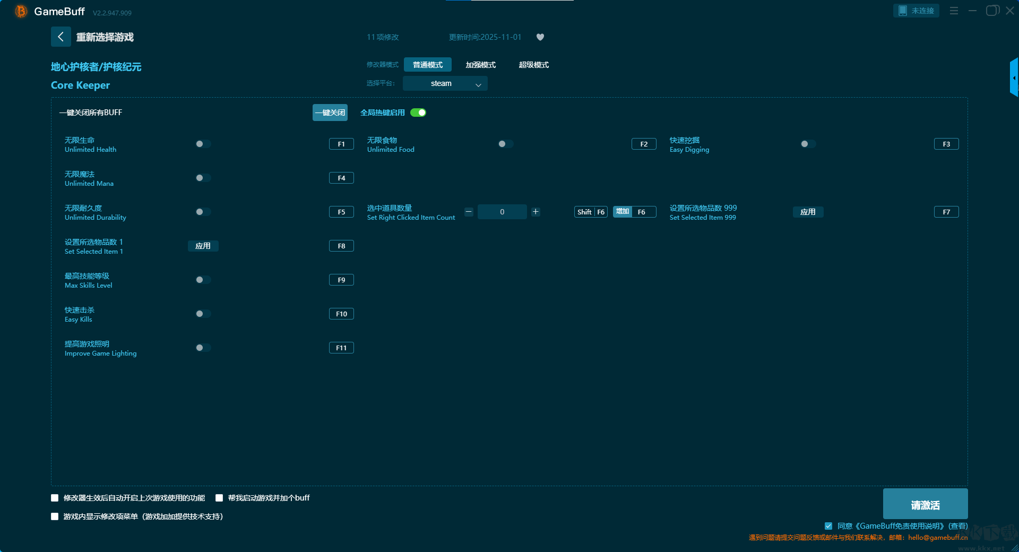This screenshot has height=552, width=1019.
Task: Click the F1 hotkey box
Action: click(x=341, y=144)
